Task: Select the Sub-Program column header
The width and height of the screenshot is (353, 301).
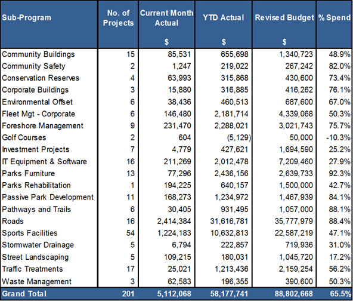Action: click(49, 24)
